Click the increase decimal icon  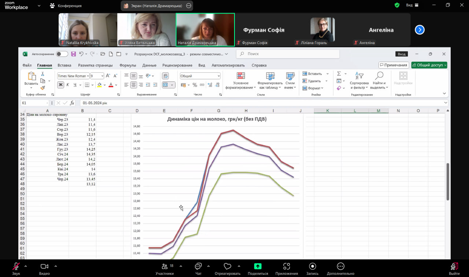[210, 85]
